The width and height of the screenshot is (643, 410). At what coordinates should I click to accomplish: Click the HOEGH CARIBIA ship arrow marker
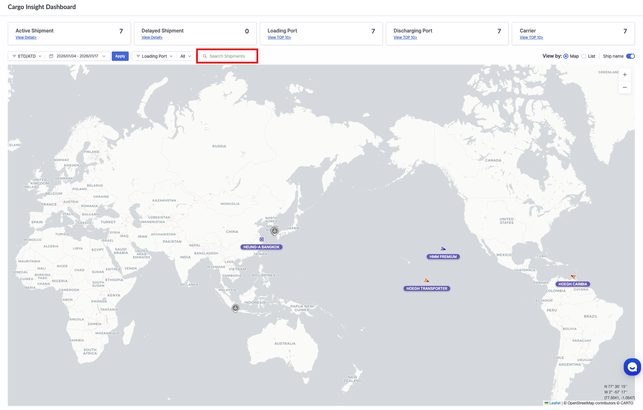click(573, 277)
